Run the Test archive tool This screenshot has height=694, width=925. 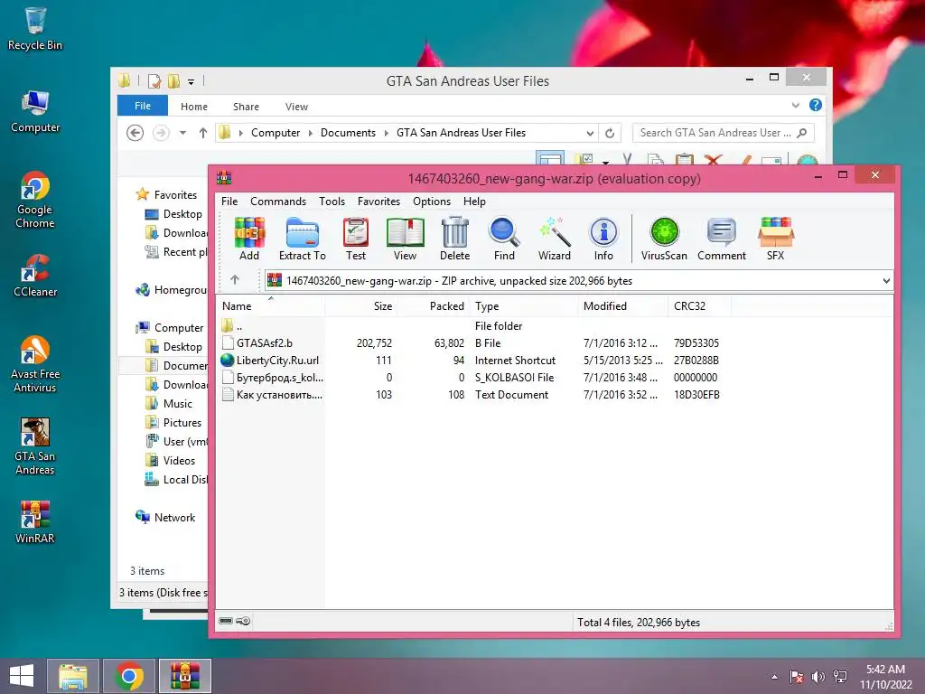pyautogui.click(x=356, y=239)
